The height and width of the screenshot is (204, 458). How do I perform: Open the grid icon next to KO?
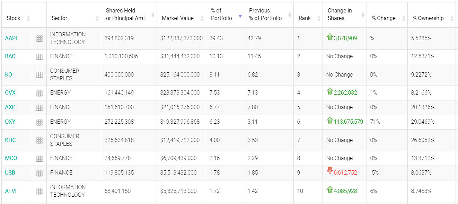39,75
